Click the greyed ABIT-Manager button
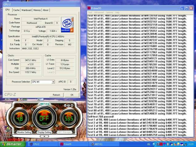The width and height of the screenshot is (196, 147). point(64,132)
